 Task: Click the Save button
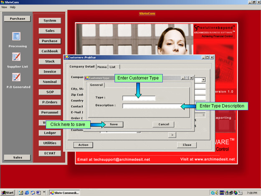coord(114,124)
